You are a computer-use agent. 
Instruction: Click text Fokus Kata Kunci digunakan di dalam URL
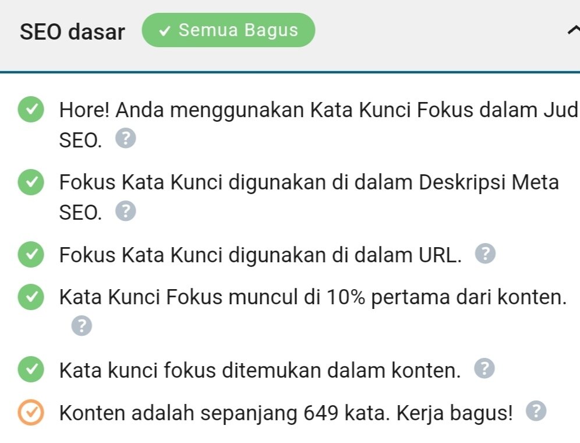point(260,255)
